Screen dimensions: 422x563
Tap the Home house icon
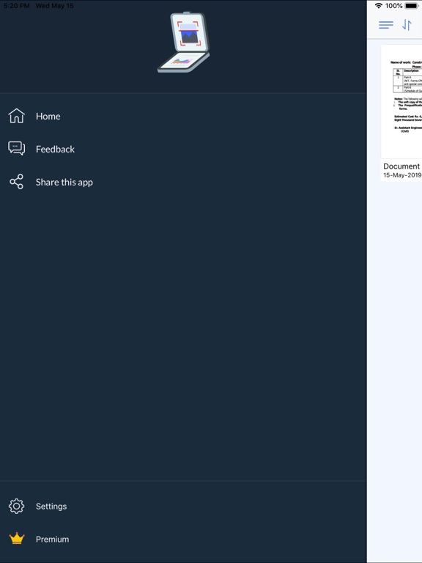[x=17, y=116]
